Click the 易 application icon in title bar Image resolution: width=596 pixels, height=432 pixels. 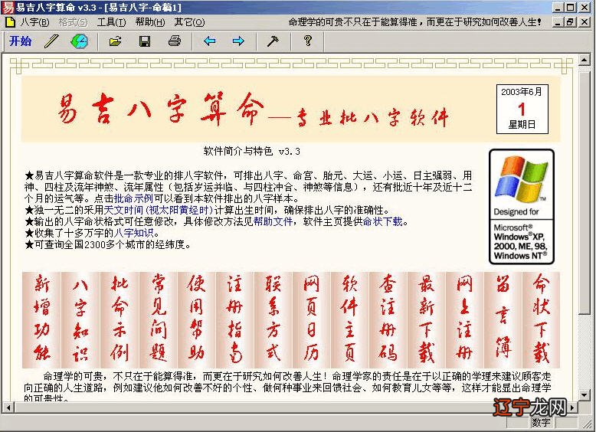click(x=8, y=7)
